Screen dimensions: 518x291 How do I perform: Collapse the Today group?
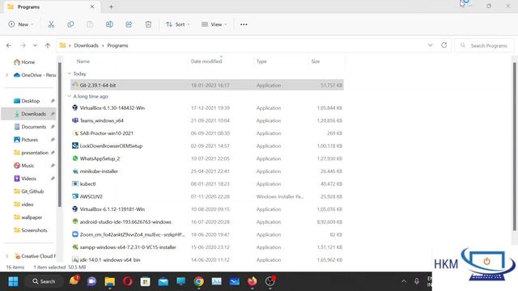(70, 74)
